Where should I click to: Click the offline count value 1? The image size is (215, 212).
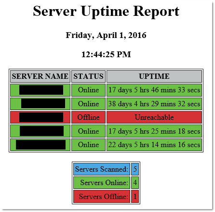(x=135, y=196)
